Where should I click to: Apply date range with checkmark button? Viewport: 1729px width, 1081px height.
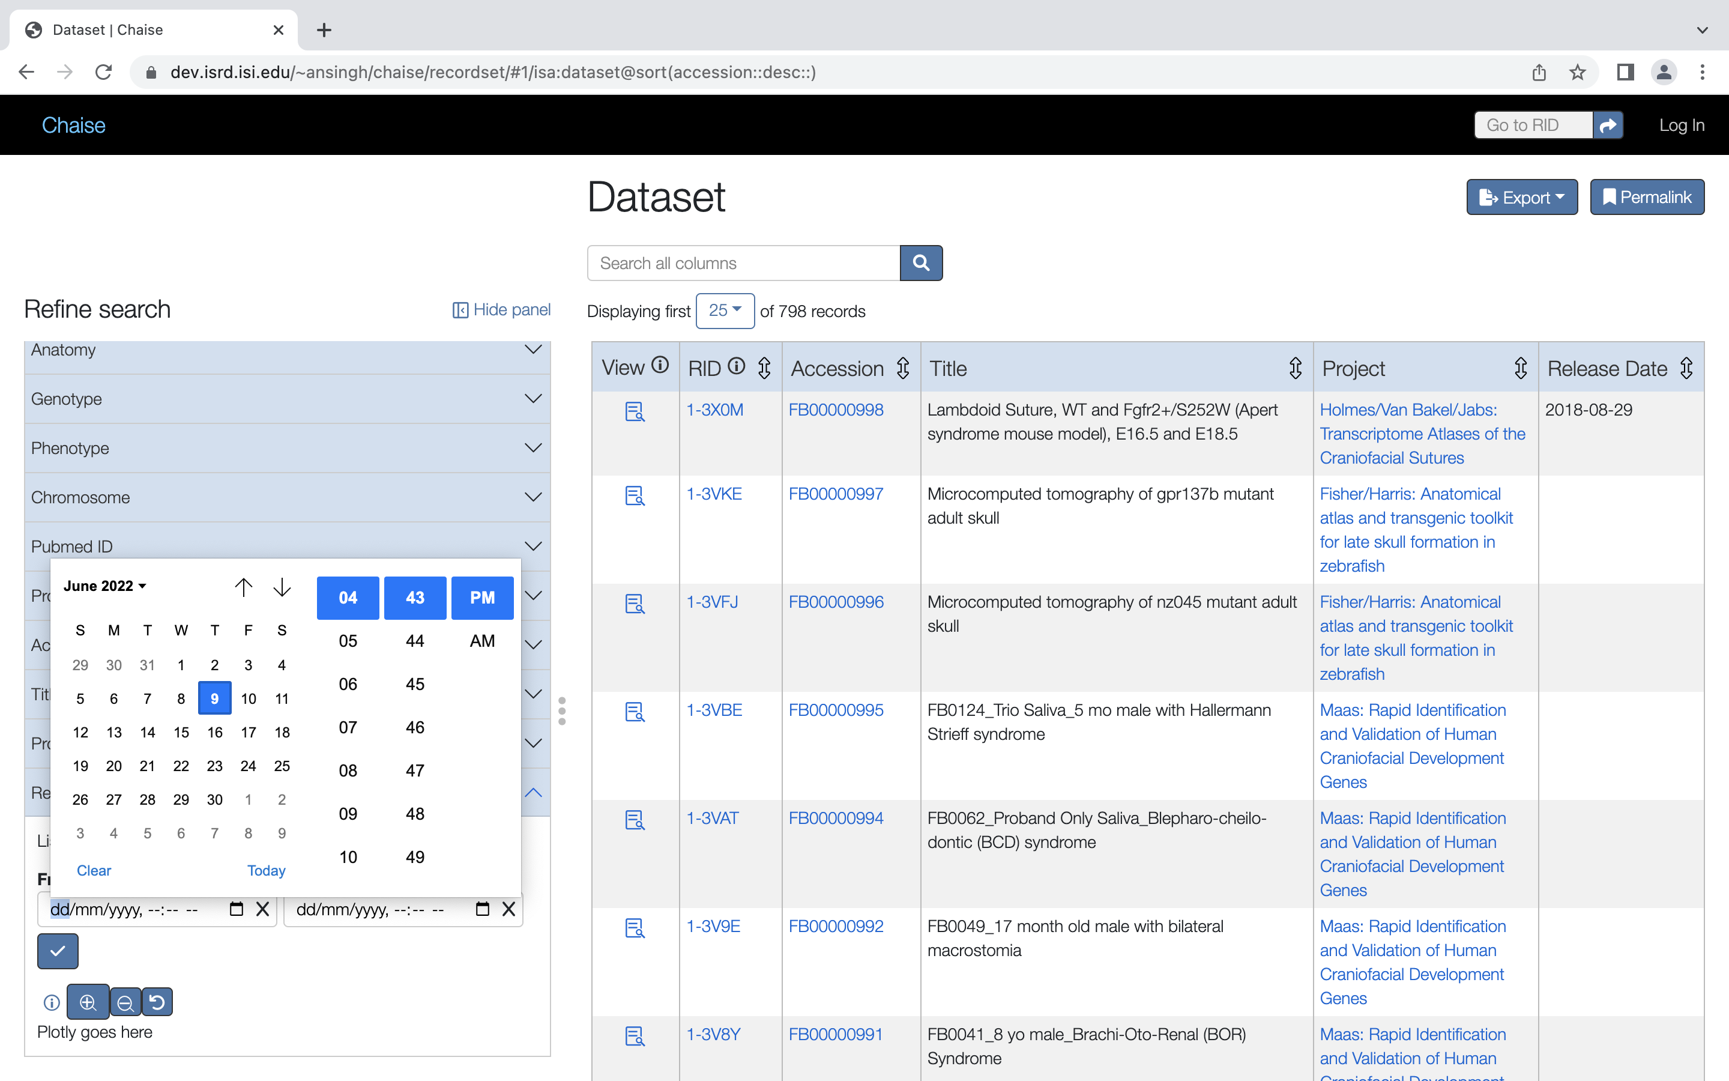click(58, 951)
